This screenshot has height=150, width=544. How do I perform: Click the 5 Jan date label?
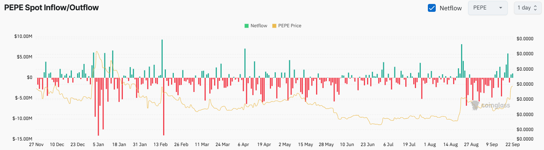pyautogui.click(x=99, y=144)
